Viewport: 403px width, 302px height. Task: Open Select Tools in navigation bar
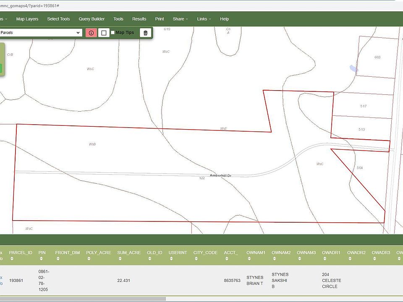(58, 19)
